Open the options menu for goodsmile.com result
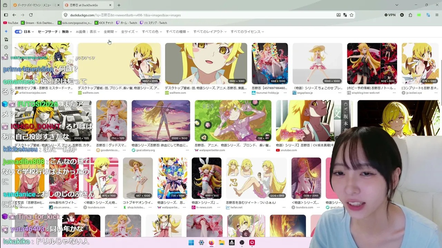This screenshot has height=248, width=442. click(124, 150)
